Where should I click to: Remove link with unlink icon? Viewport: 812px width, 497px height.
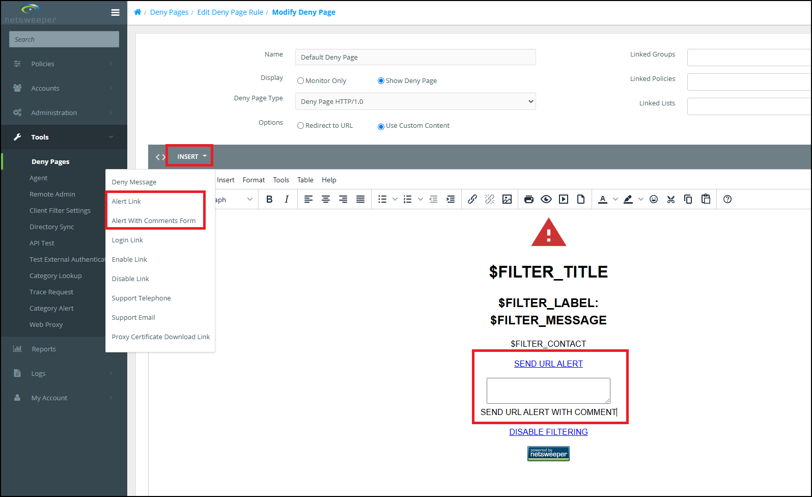[x=490, y=199]
